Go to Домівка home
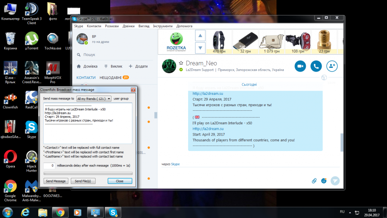Image resolution: width=387 pixels, height=218 pixels. click(x=87, y=66)
